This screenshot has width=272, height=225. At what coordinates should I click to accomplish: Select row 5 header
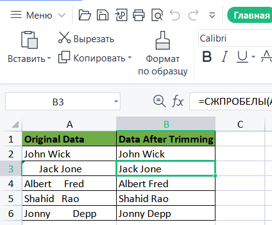(x=11, y=198)
